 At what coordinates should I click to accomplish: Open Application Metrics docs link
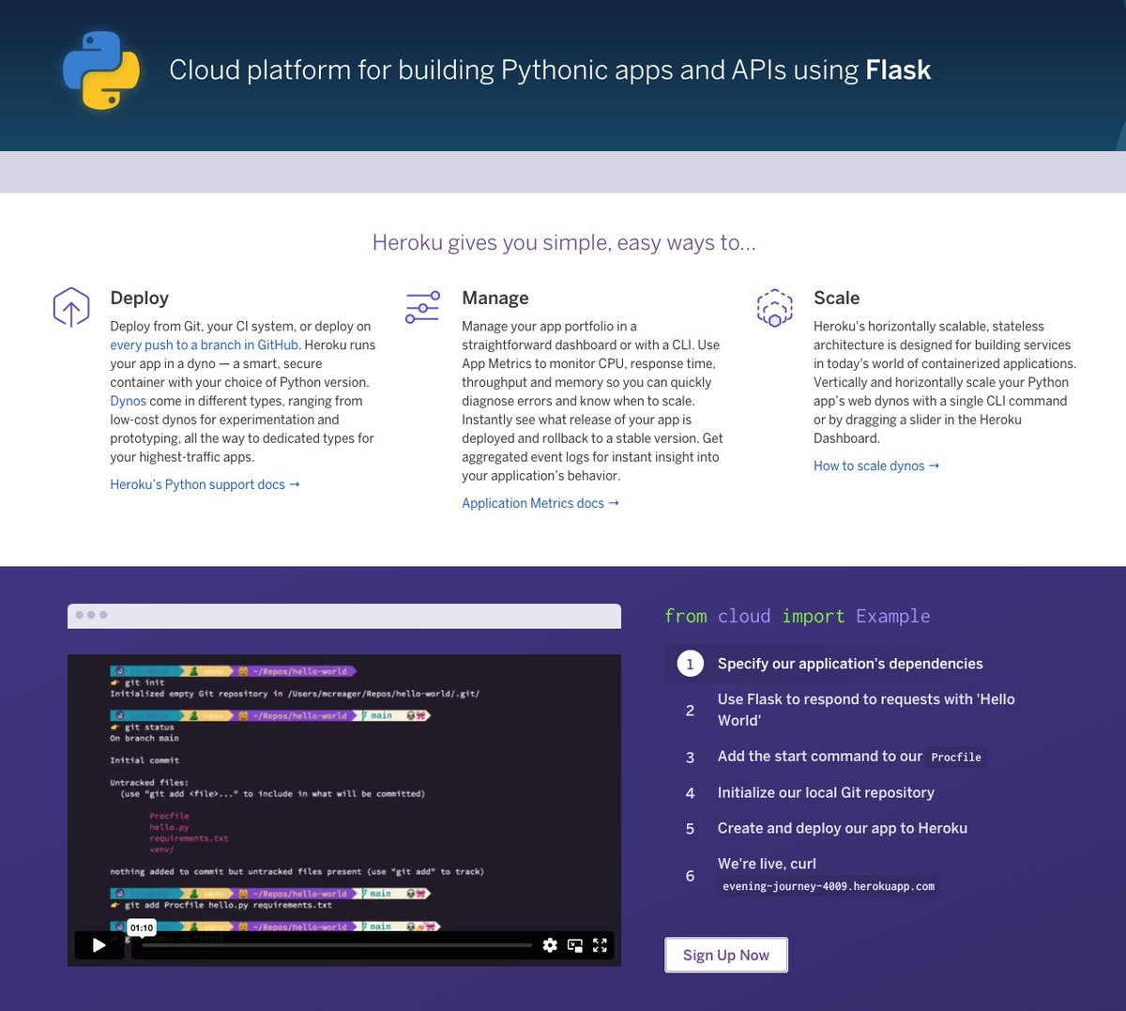click(540, 503)
